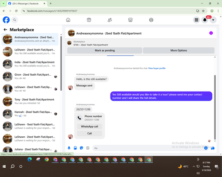Click the $700 listing thumbnail under Marketplace
This screenshot has width=222, height=177.
(69, 43)
